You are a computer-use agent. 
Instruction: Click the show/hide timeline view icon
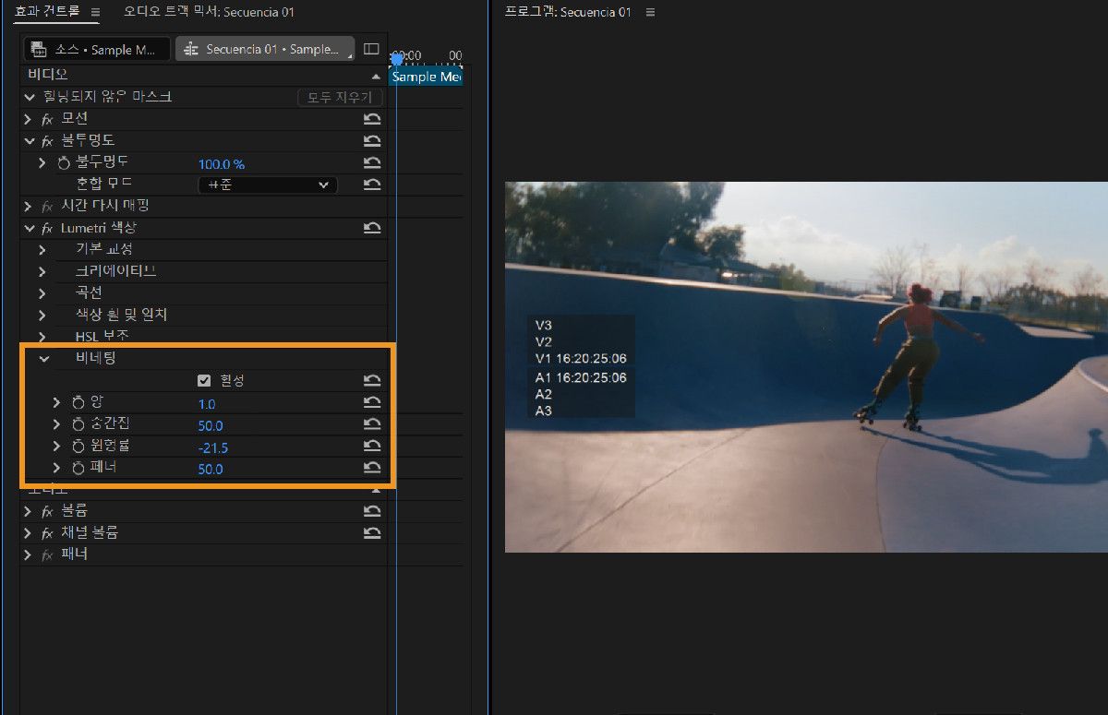pos(371,49)
